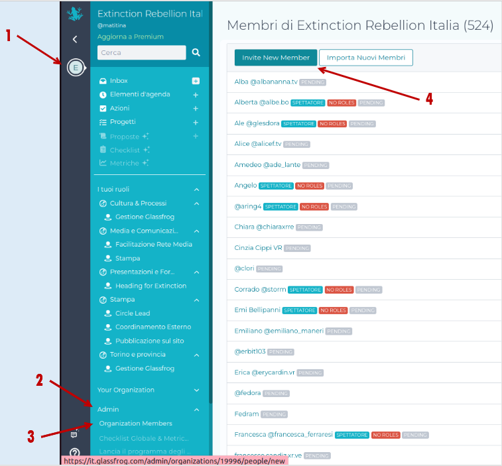The height and width of the screenshot is (466, 502).
Task: Click plus icon next to Progetti
Action: click(x=196, y=123)
